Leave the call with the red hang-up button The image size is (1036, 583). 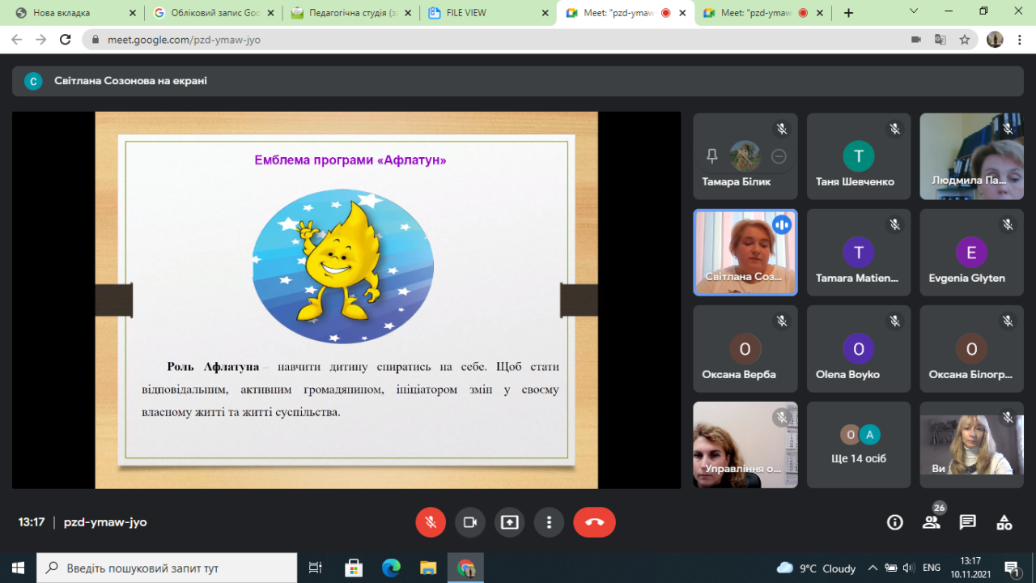tap(594, 522)
